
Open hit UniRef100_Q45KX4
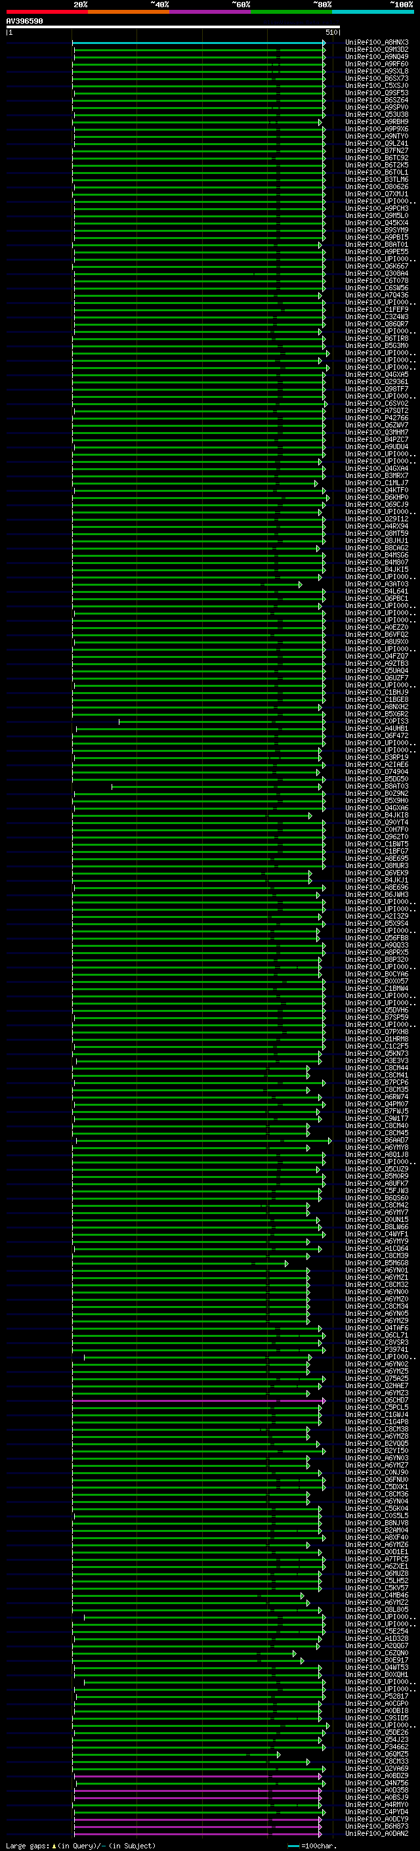pos(377,223)
